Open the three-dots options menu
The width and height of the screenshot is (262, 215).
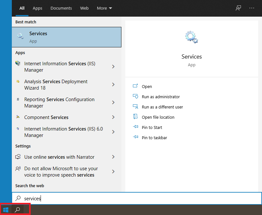tap(252, 8)
